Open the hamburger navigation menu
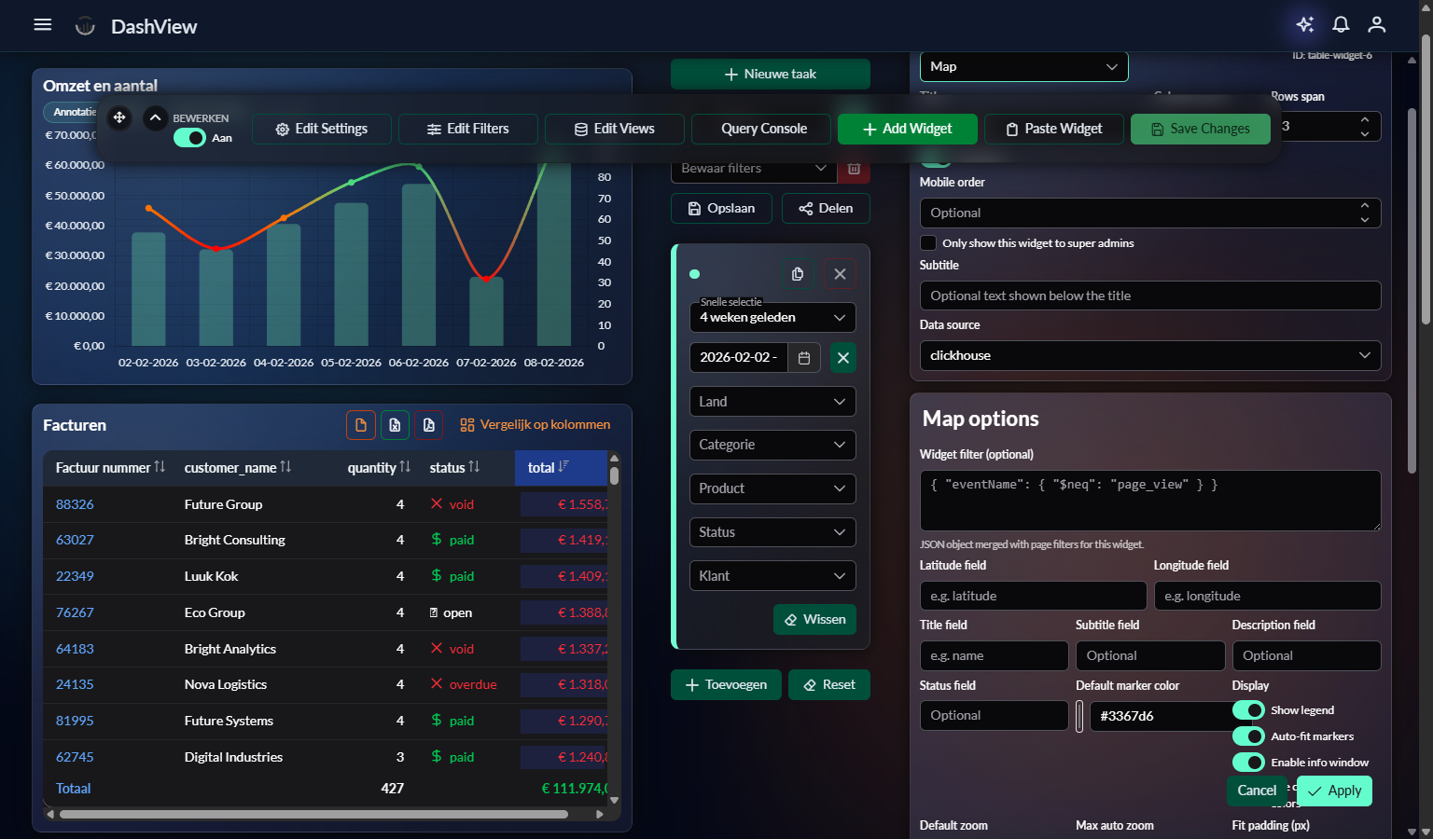The image size is (1433, 839). (42, 24)
